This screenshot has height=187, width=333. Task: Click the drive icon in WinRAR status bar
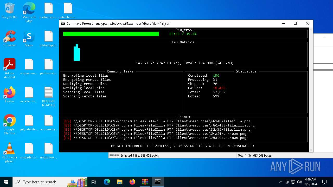click(112, 155)
